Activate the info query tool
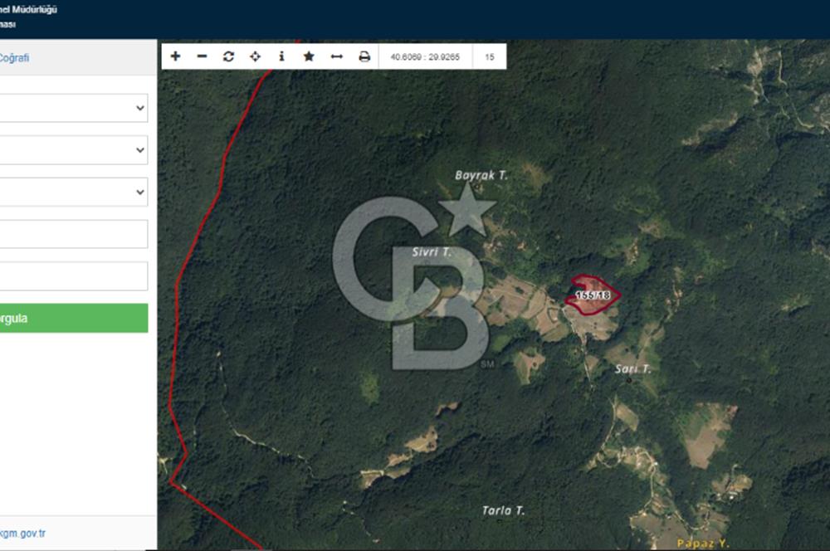Screen dimensions: 830x551 282,56
